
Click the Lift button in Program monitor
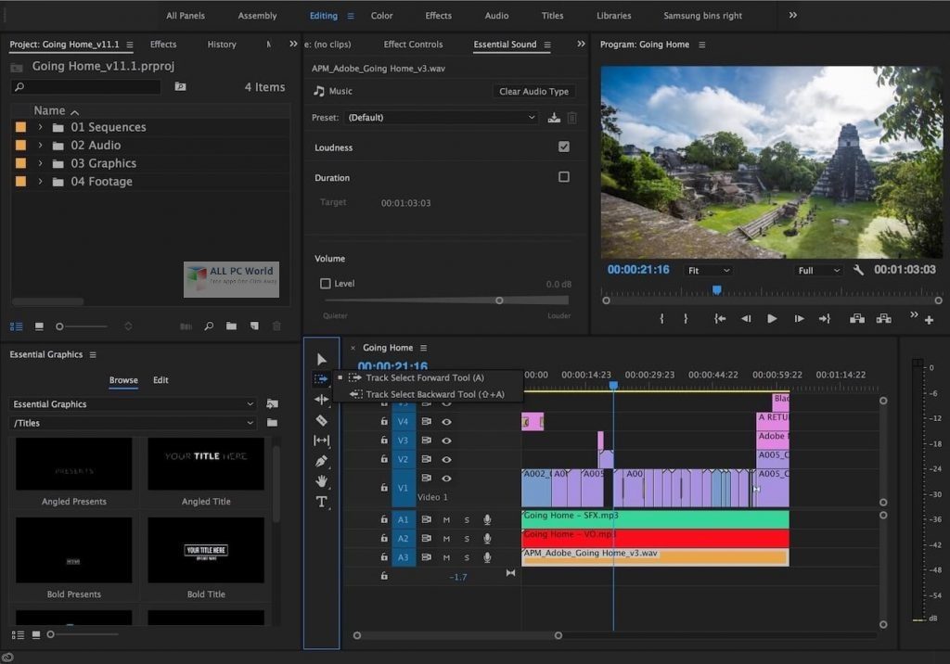click(856, 318)
